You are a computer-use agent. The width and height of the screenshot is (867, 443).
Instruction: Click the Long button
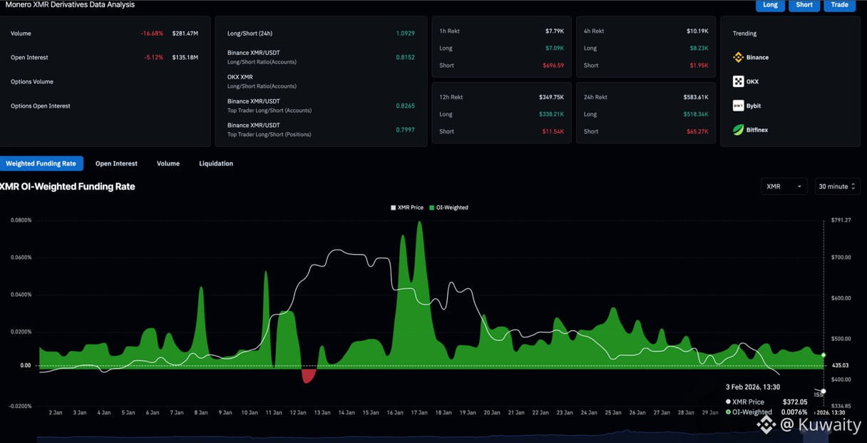[x=770, y=5]
